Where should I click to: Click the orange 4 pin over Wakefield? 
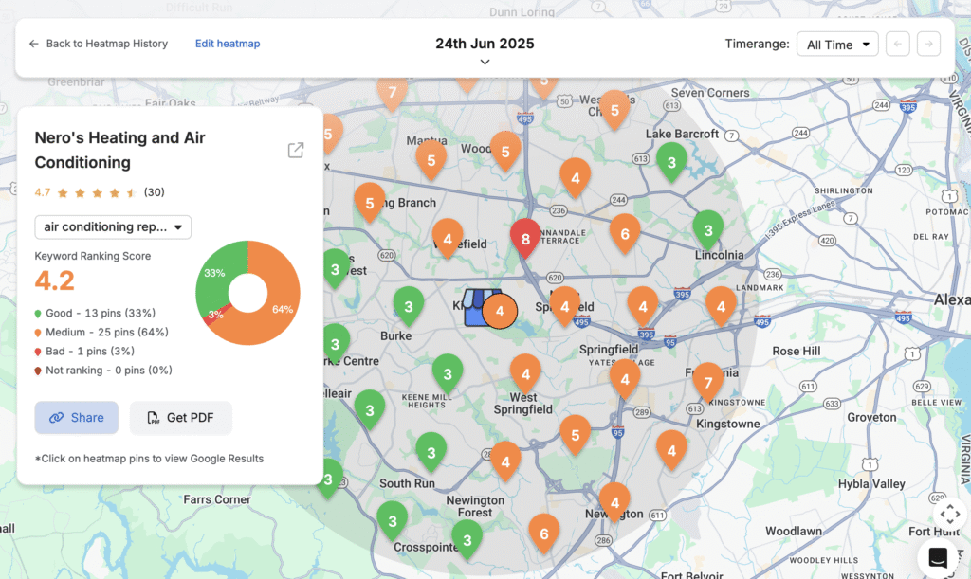[x=448, y=239]
